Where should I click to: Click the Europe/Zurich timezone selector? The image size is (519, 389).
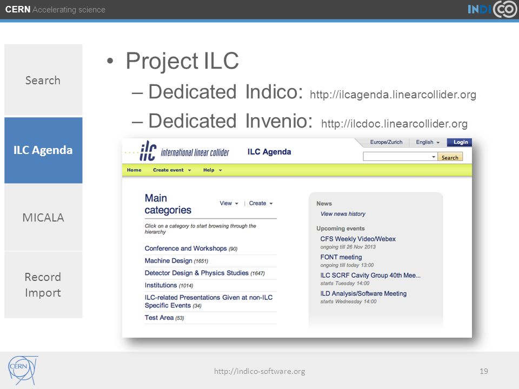point(386,142)
